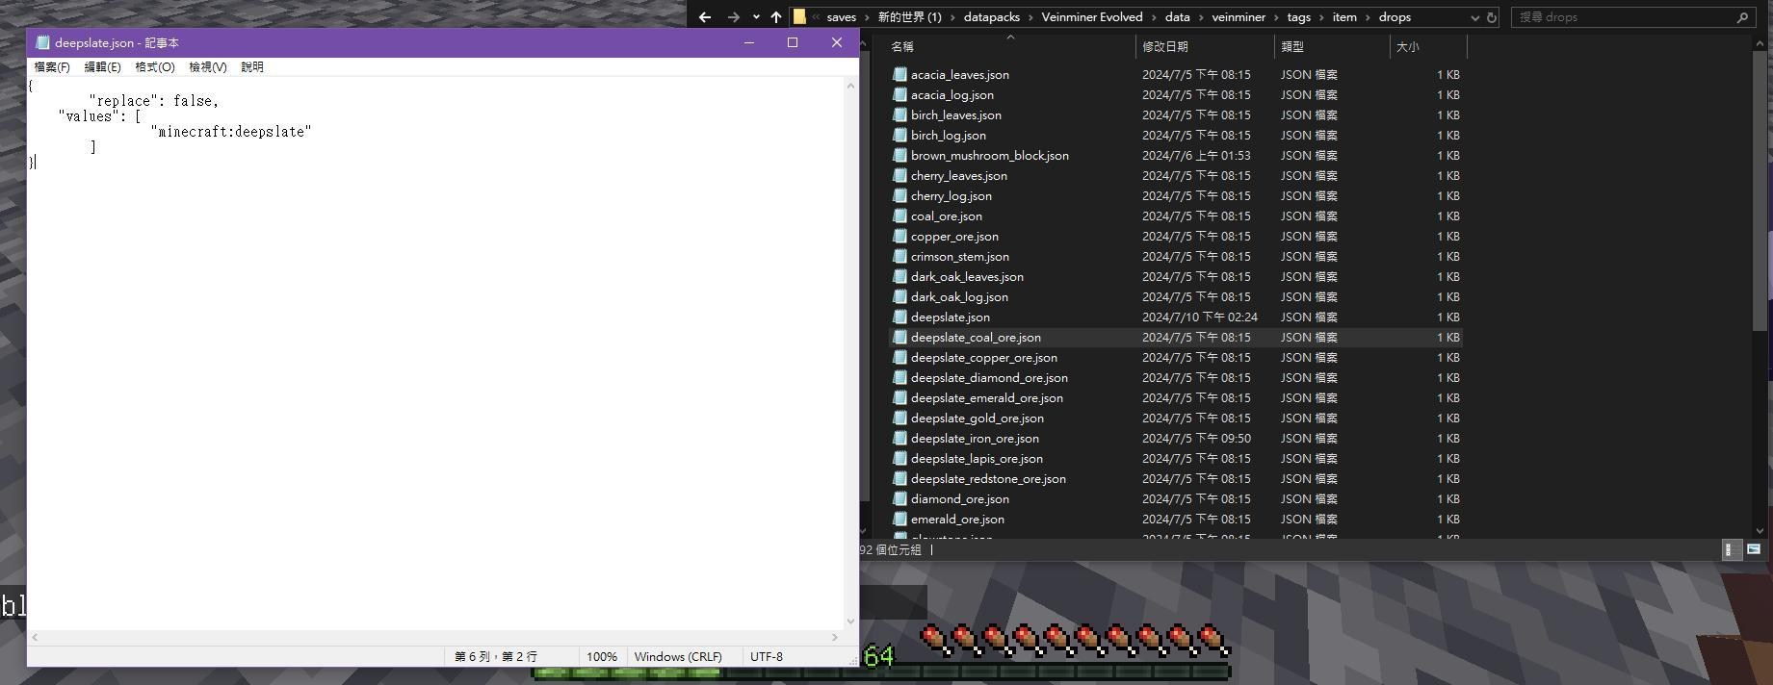Select copper_ore.json file icon
This screenshot has height=685, width=1773.
click(x=900, y=236)
